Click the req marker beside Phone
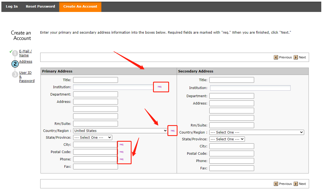 (121, 159)
